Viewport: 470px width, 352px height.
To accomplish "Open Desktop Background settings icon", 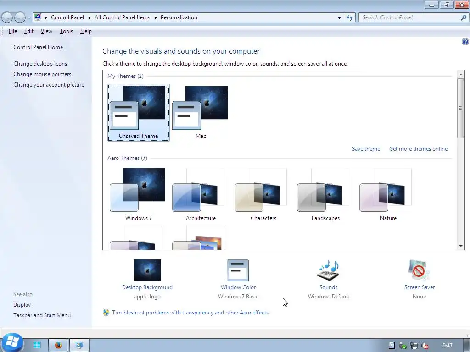I will pyautogui.click(x=147, y=270).
